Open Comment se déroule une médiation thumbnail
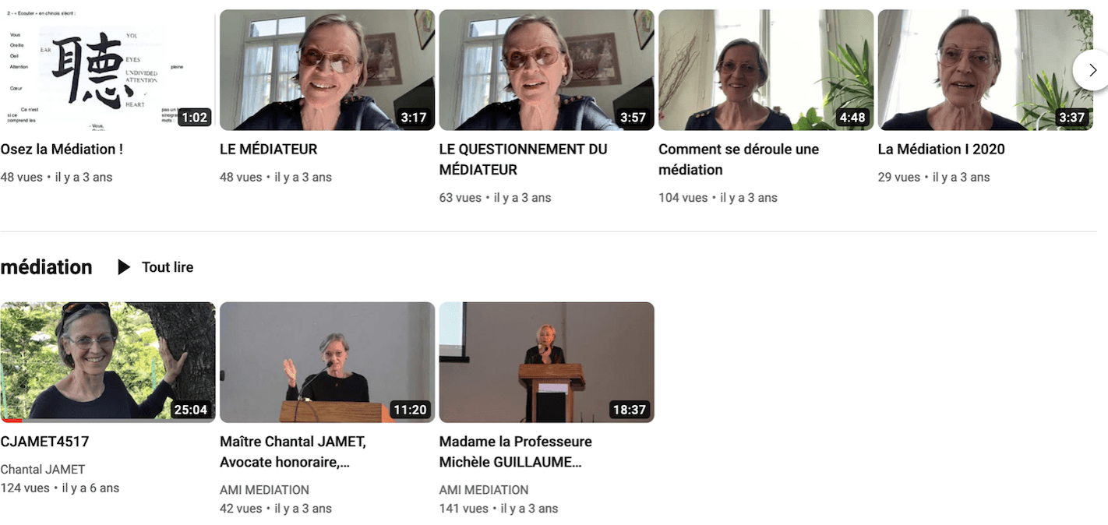This screenshot has width=1108, height=525. tap(766, 69)
